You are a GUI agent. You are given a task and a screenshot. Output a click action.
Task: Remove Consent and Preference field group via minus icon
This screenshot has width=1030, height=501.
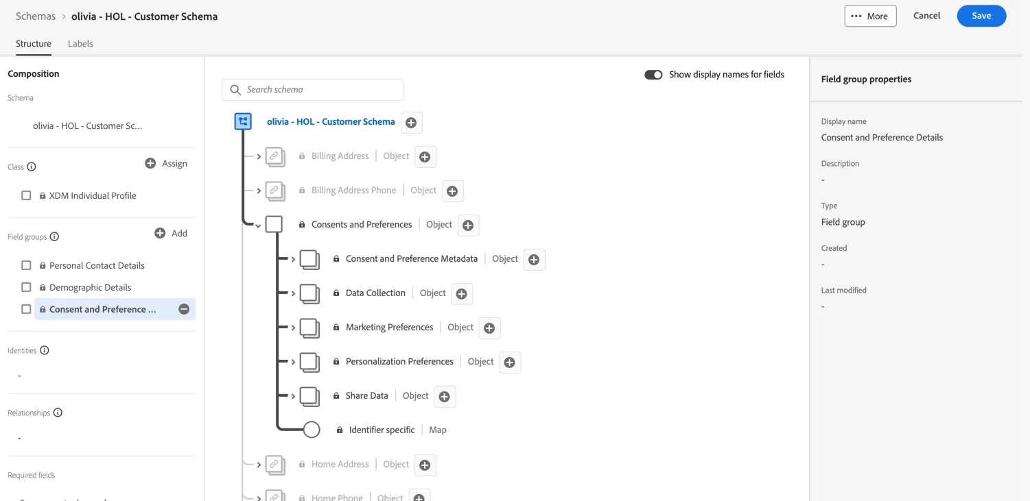tap(184, 309)
